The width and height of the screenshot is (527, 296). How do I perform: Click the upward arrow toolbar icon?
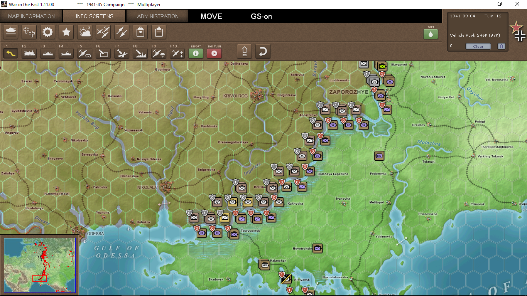[x=244, y=51]
